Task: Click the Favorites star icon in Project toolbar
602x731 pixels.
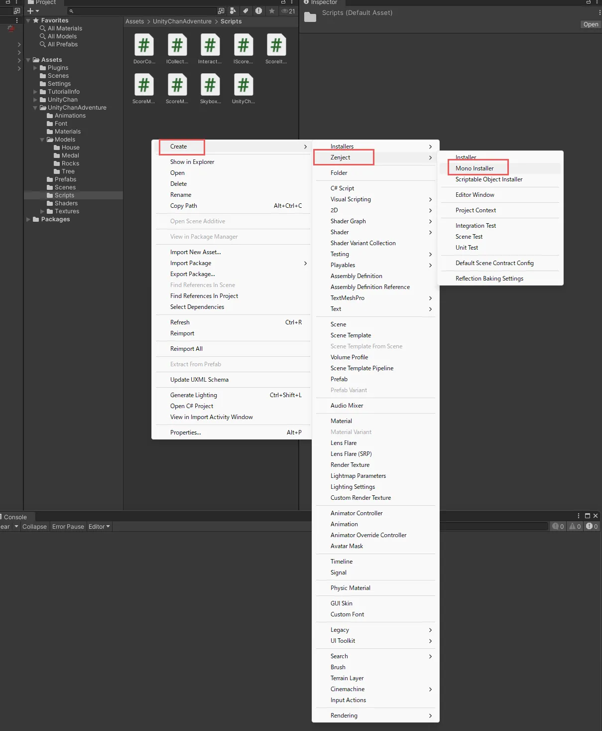Action: 272,11
